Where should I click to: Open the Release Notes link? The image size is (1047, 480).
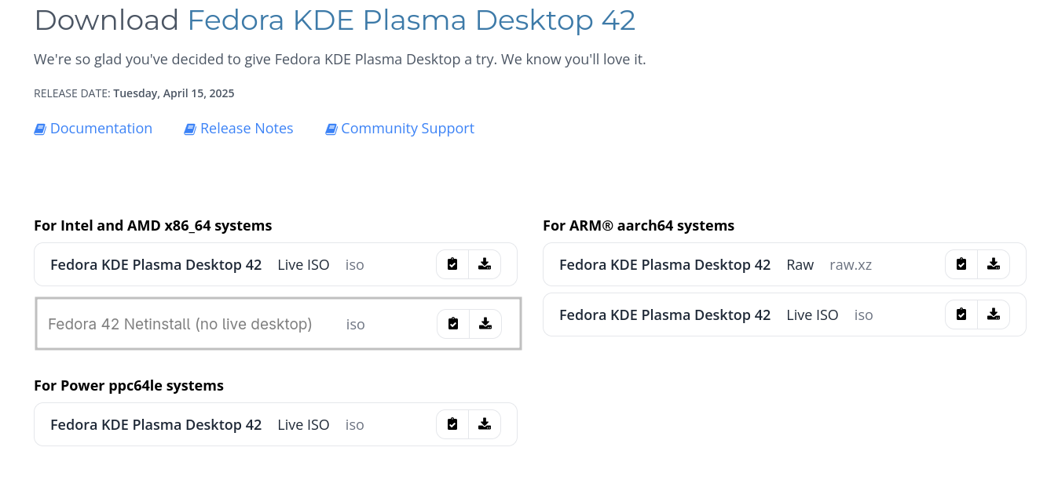[247, 129]
